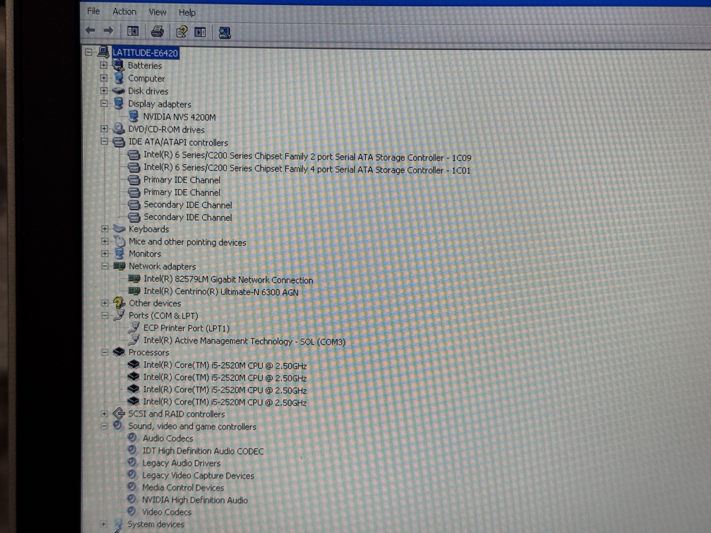
Task: Expand the Other devices category
Action: (105, 303)
